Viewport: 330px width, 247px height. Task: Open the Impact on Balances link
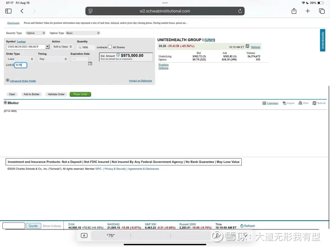tap(140, 81)
